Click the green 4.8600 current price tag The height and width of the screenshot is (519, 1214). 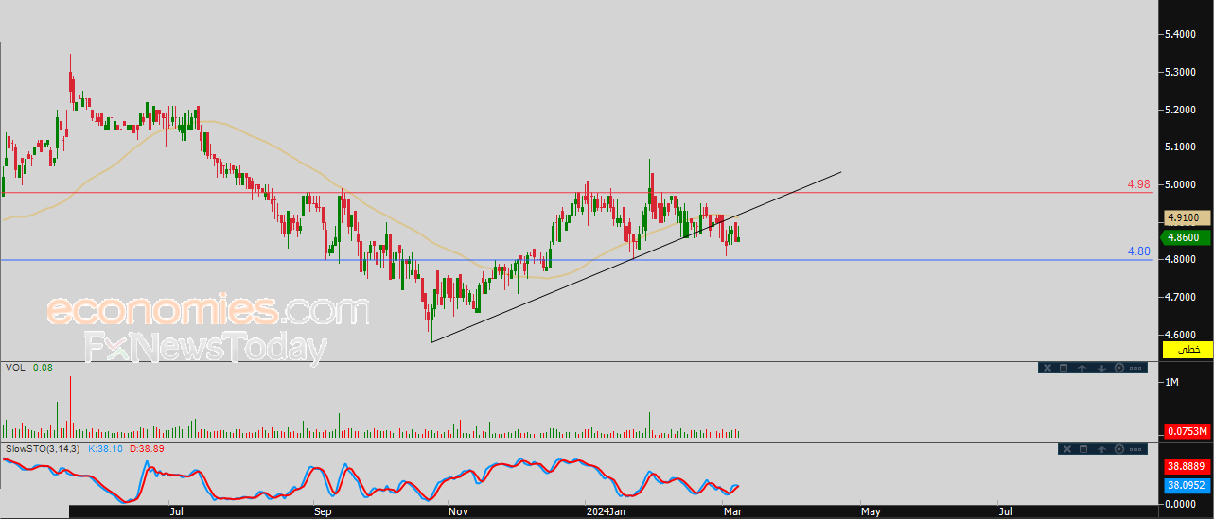click(1187, 237)
